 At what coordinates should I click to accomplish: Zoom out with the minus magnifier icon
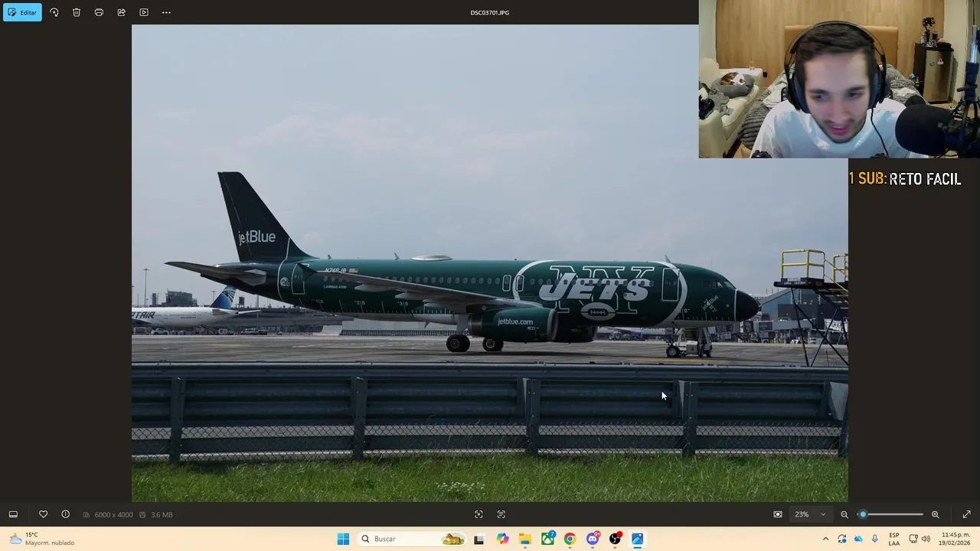(x=844, y=514)
